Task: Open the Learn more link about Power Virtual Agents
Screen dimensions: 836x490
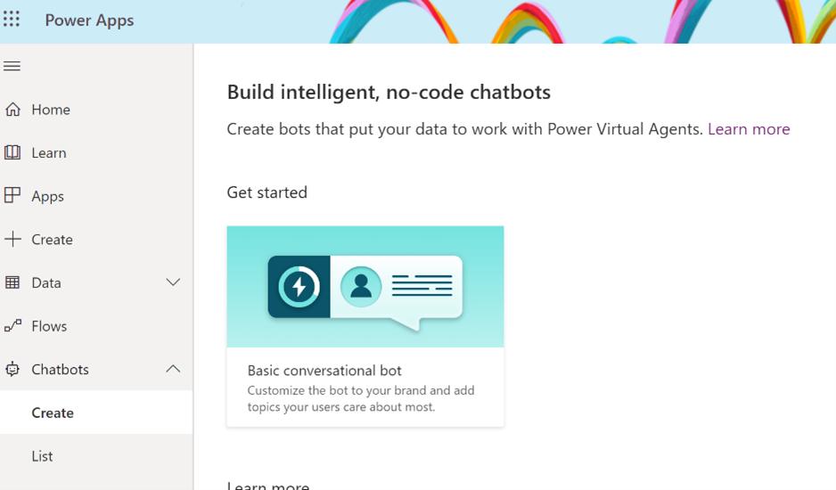Action: 748,129
